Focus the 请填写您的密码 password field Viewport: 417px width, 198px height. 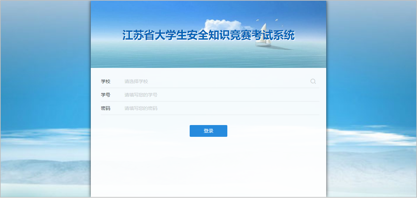coord(222,108)
